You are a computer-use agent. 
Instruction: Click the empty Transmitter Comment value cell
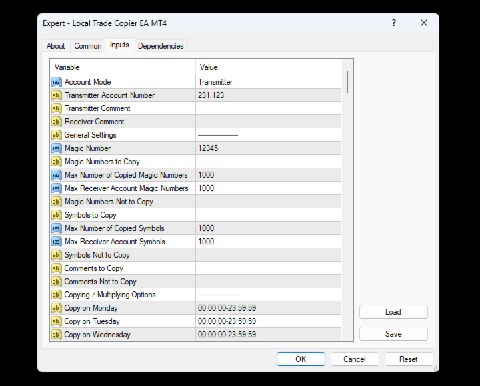tap(268, 108)
